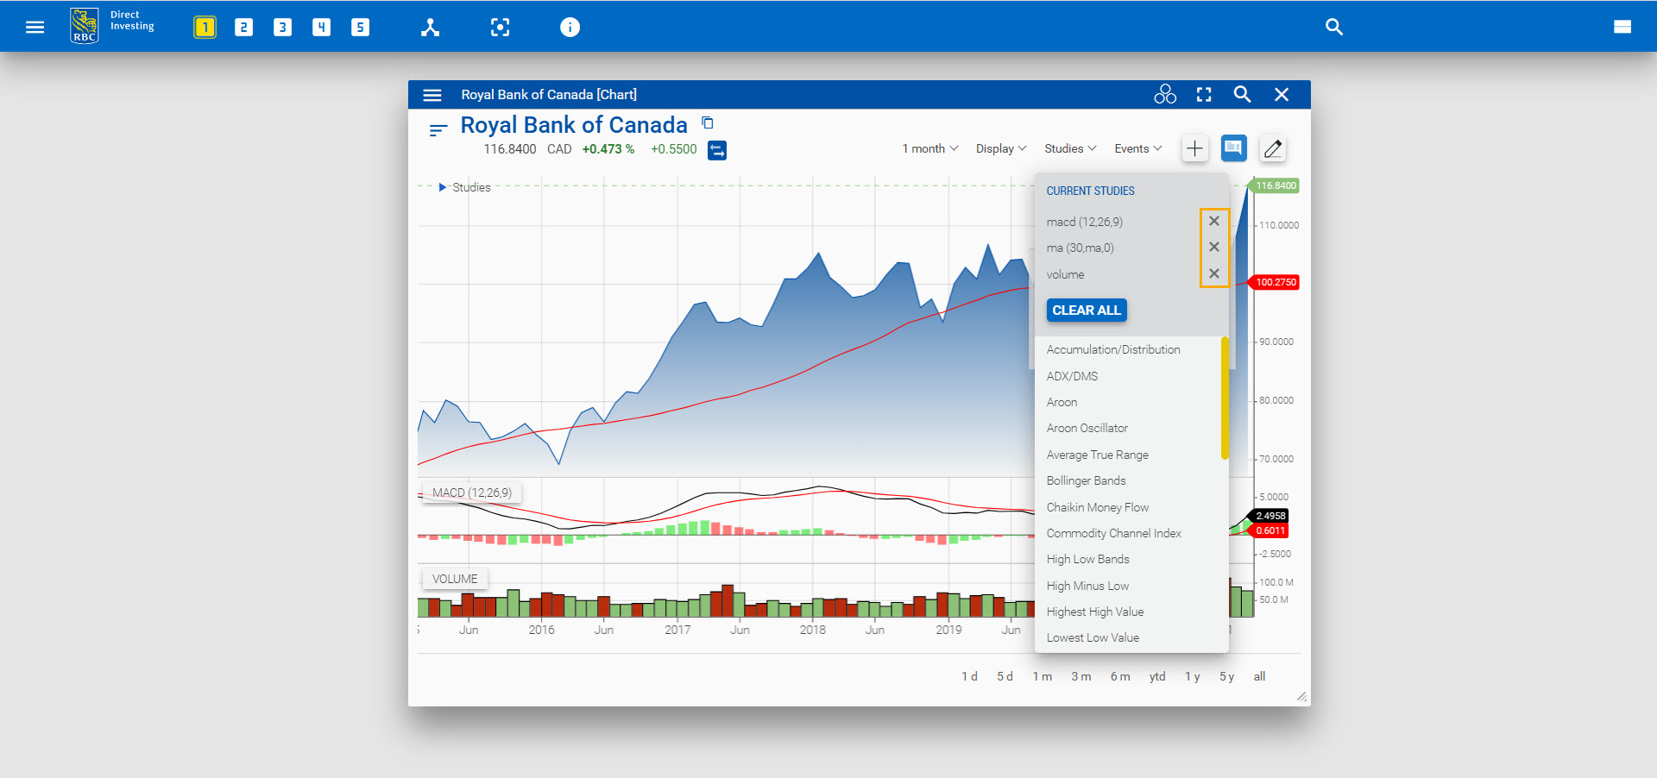Screen dimensions: 1657x778
Task: Set chart range to 6 m
Action: point(1119,677)
